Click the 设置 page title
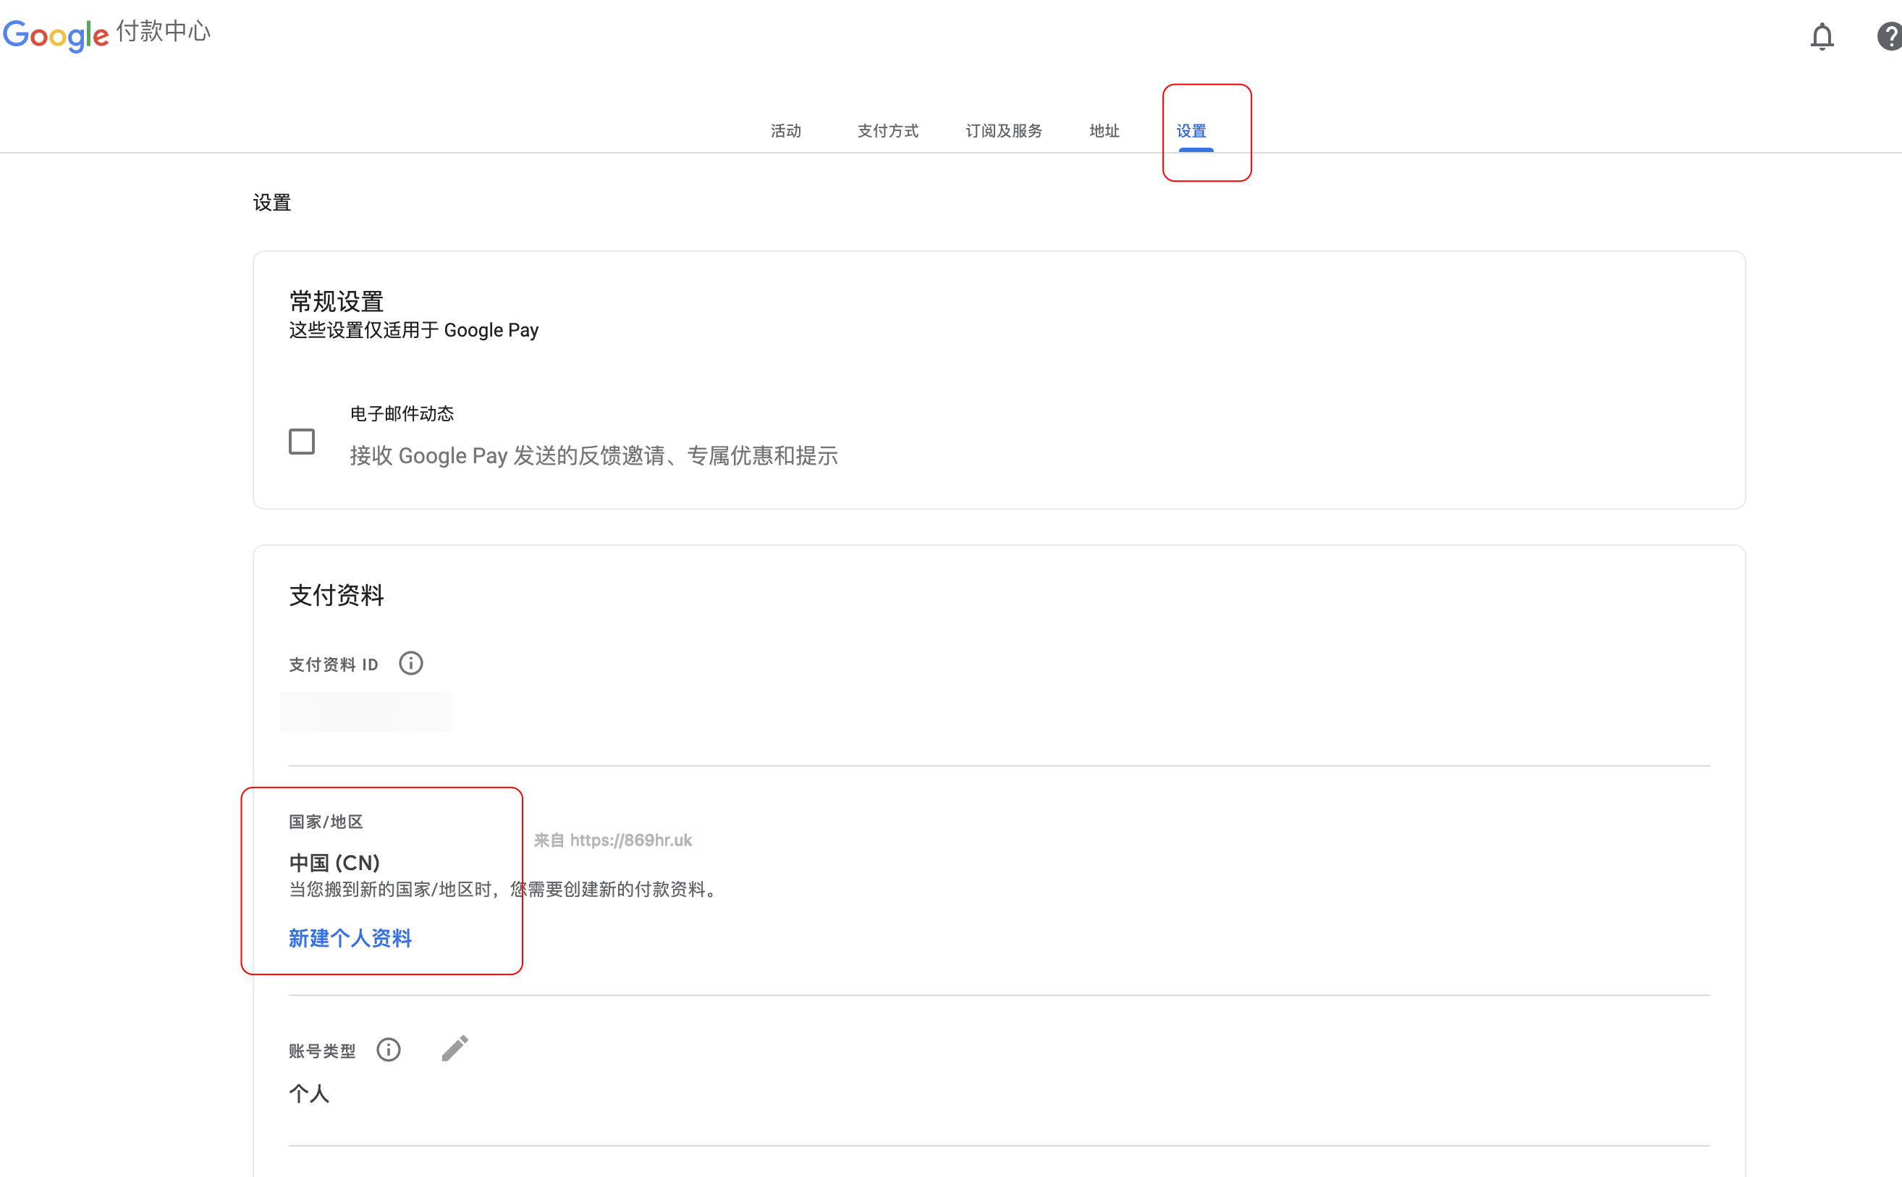 point(271,203)
